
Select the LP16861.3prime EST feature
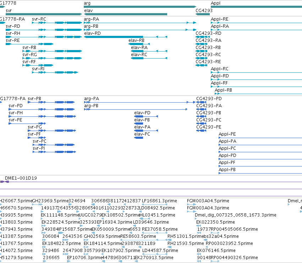pyautogui.click(x=154, y=204)
